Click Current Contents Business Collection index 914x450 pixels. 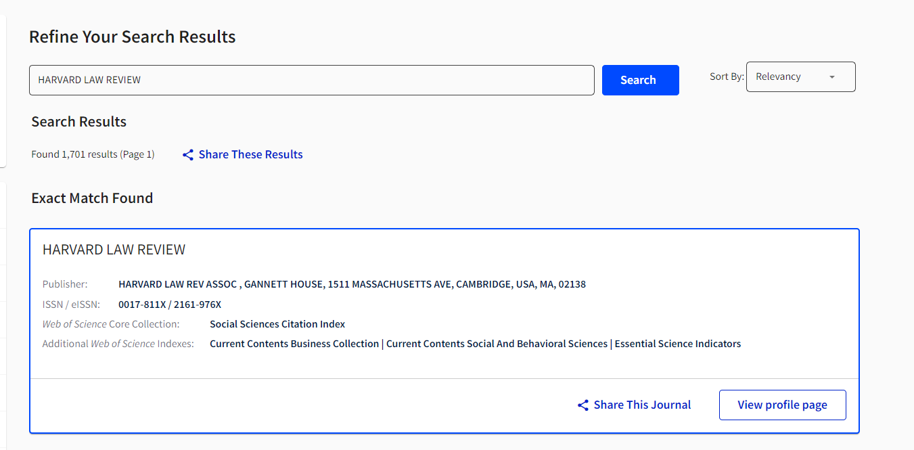(294, 344)
